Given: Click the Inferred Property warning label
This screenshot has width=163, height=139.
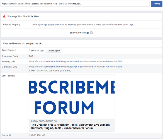Looking at the screenshot, I should click(x=12, y=24).
